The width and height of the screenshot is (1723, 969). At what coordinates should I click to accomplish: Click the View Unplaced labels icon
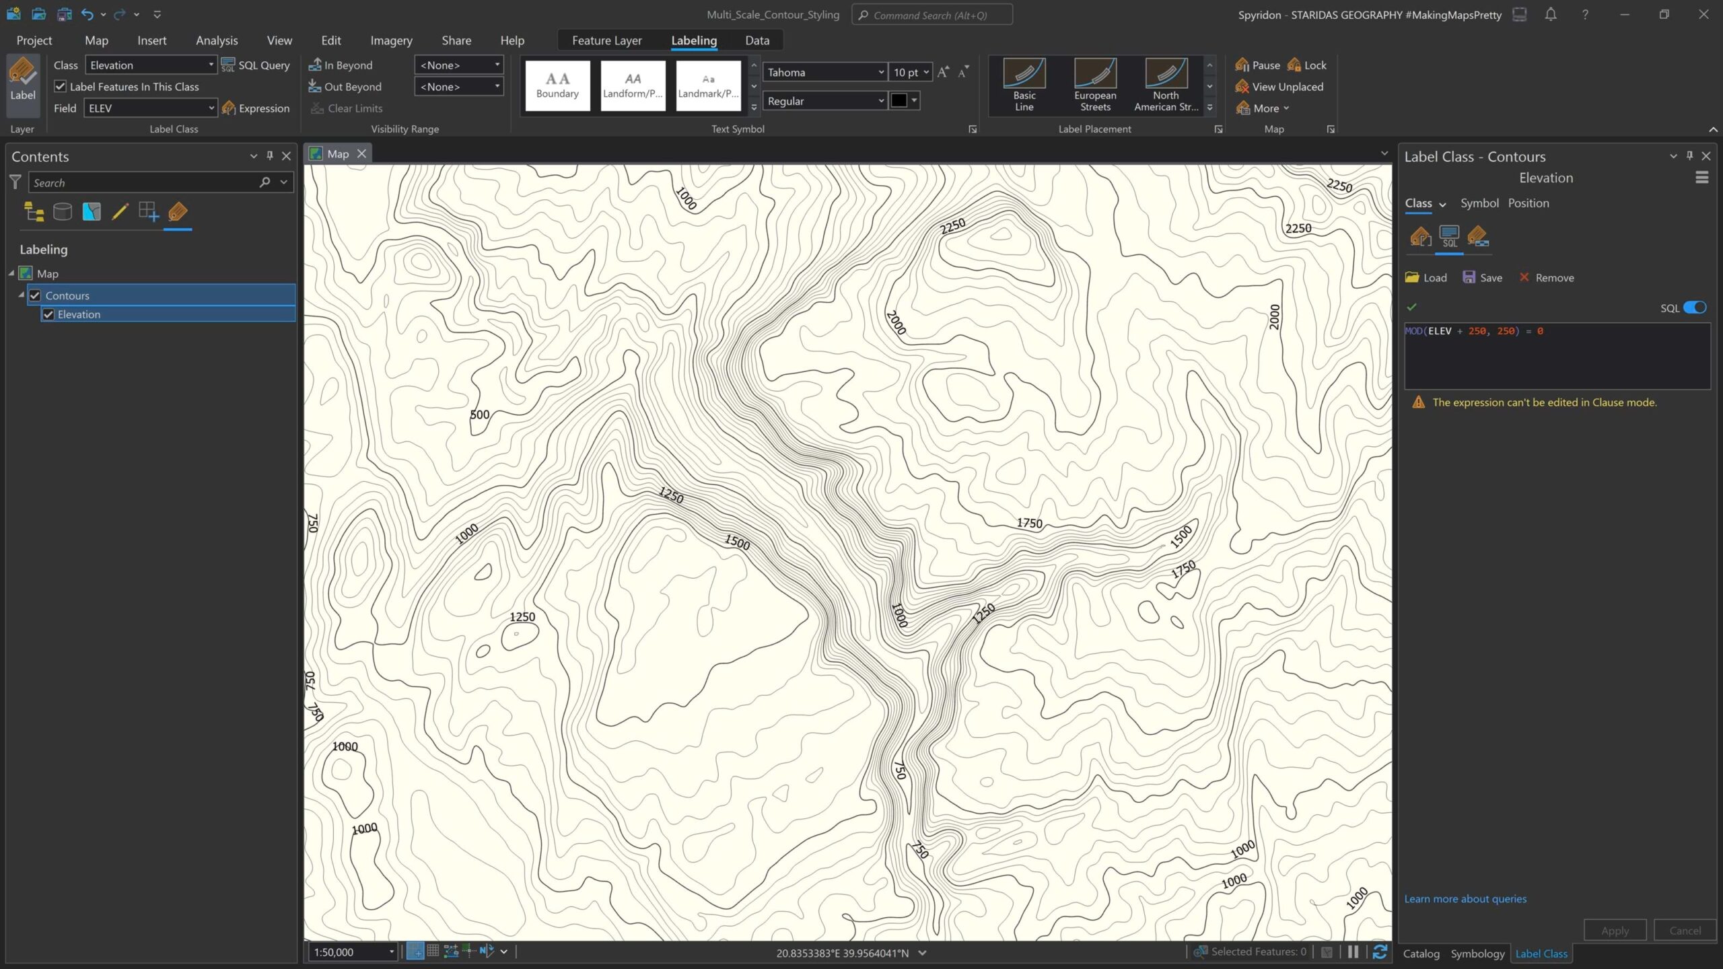pyautogui.click(x=1242, y=87)
